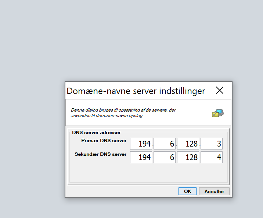Click the dialog title bar text
263x218 pixels.
point(136,91)
